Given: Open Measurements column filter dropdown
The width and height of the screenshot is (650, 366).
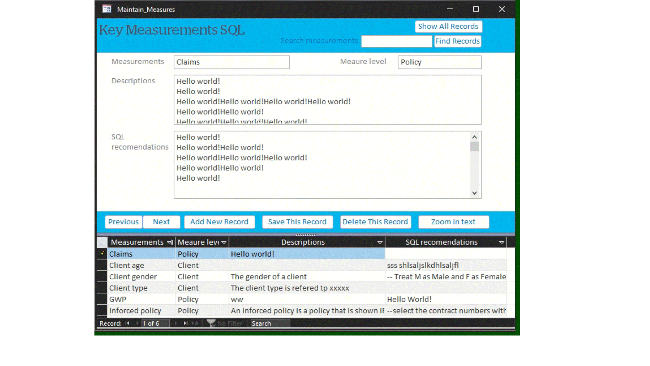Looking at the screenshot, I should (x=170, y=242).
